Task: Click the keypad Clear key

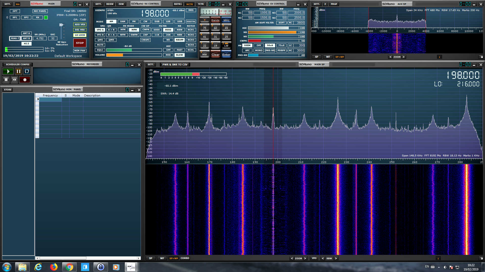Action: point(215,55)
